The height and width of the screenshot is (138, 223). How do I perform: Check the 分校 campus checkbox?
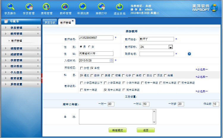point(81,68)
